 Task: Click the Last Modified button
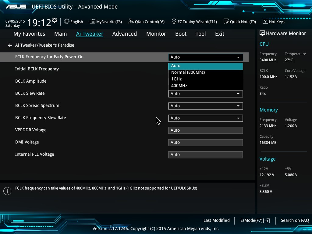point(217,221)
